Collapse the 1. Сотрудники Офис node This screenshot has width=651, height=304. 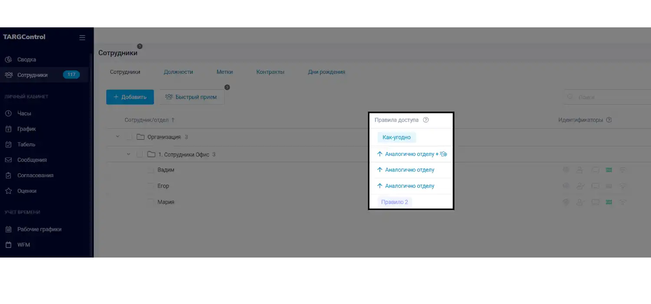click(x=128, y=154)
